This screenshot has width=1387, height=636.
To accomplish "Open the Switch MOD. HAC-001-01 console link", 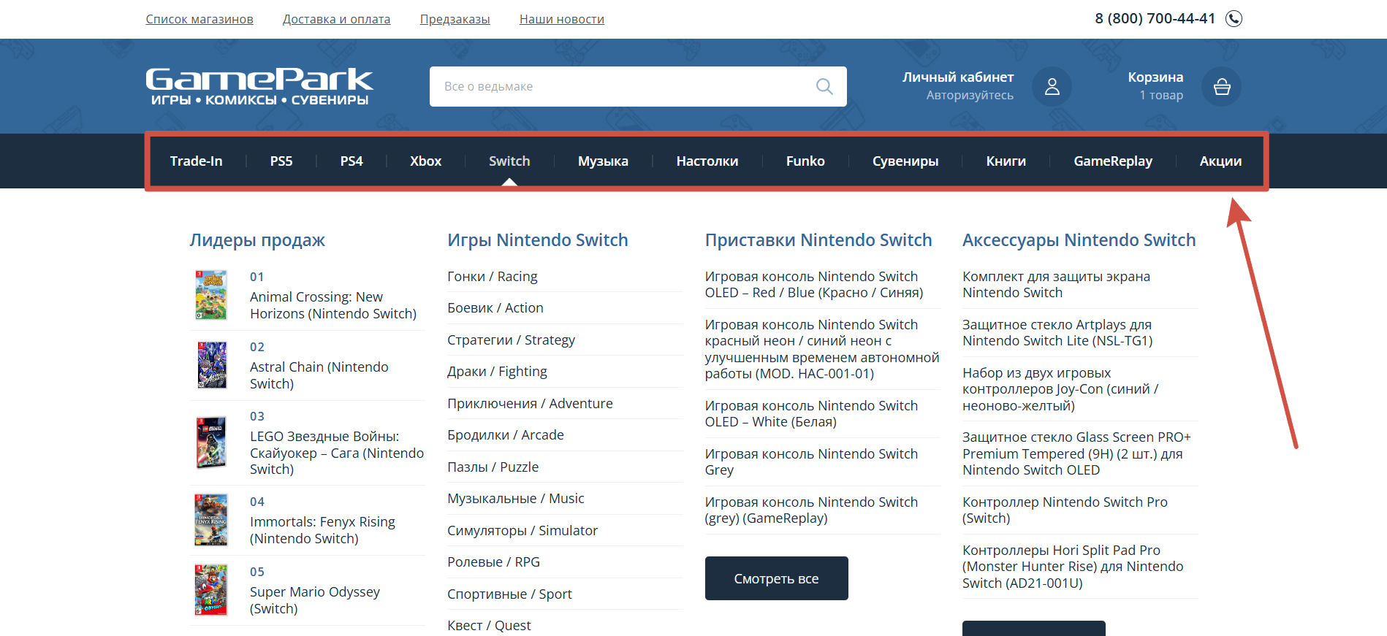I will (x=822, y=348).
